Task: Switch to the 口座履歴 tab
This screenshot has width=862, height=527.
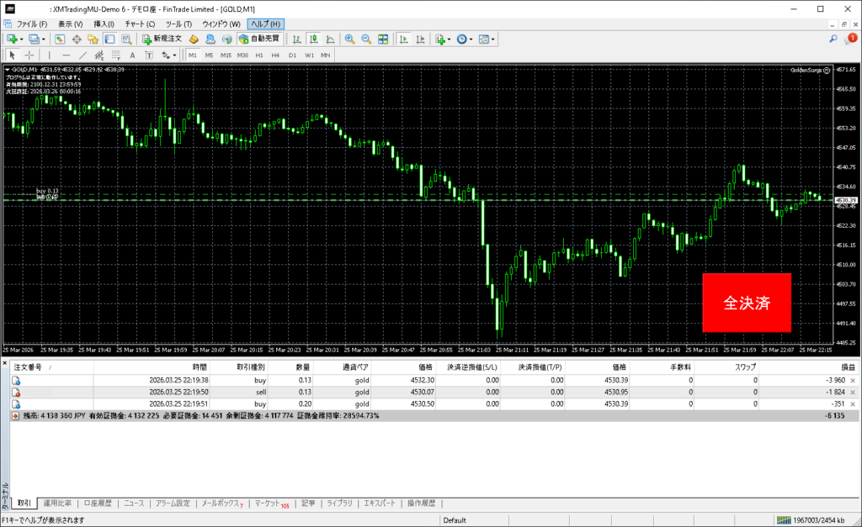Action: (98, 503)
